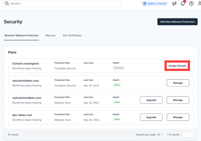The width and height of the screenshot is (201, 141).
Task: Click the Security page heading
Action: tap(13, 22)
